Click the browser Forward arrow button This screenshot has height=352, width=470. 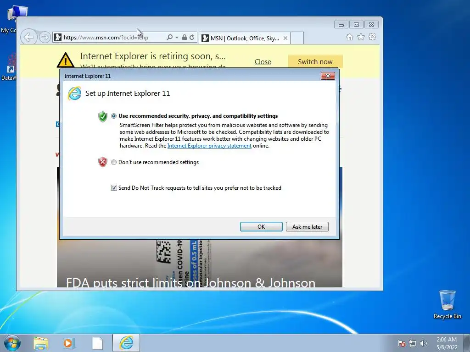pos(45,37)
